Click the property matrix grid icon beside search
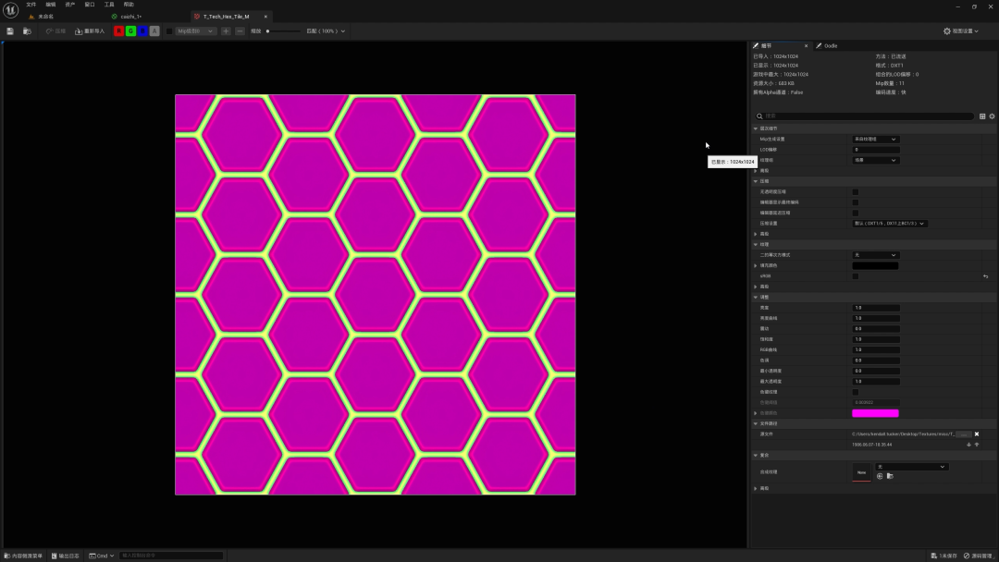Screen dimensions: 999x562 coord(982,116)
